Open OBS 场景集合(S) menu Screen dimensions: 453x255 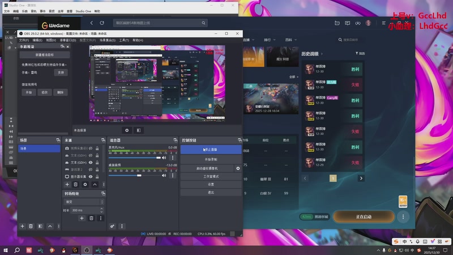click(x=108, y=40)
